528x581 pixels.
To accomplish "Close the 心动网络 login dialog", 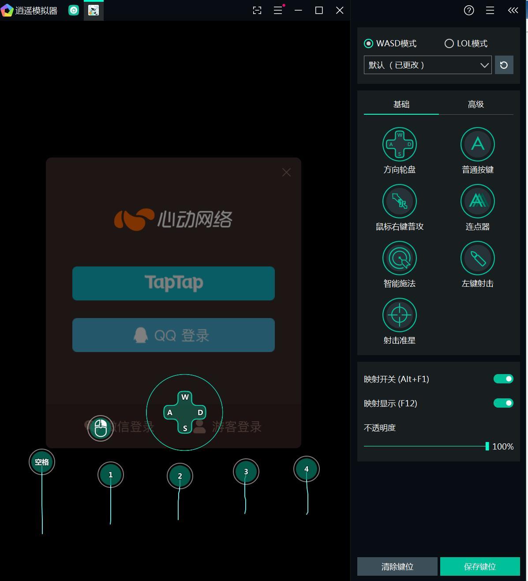I will pyautogui.click(x=286, y=172).
